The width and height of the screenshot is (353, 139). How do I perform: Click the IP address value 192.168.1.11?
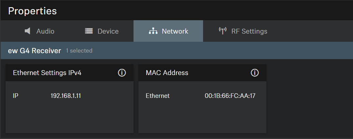pyautogui.click(x=66, y=96)
